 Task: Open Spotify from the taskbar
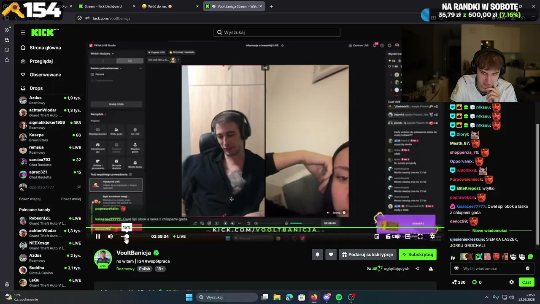[339, 297]
